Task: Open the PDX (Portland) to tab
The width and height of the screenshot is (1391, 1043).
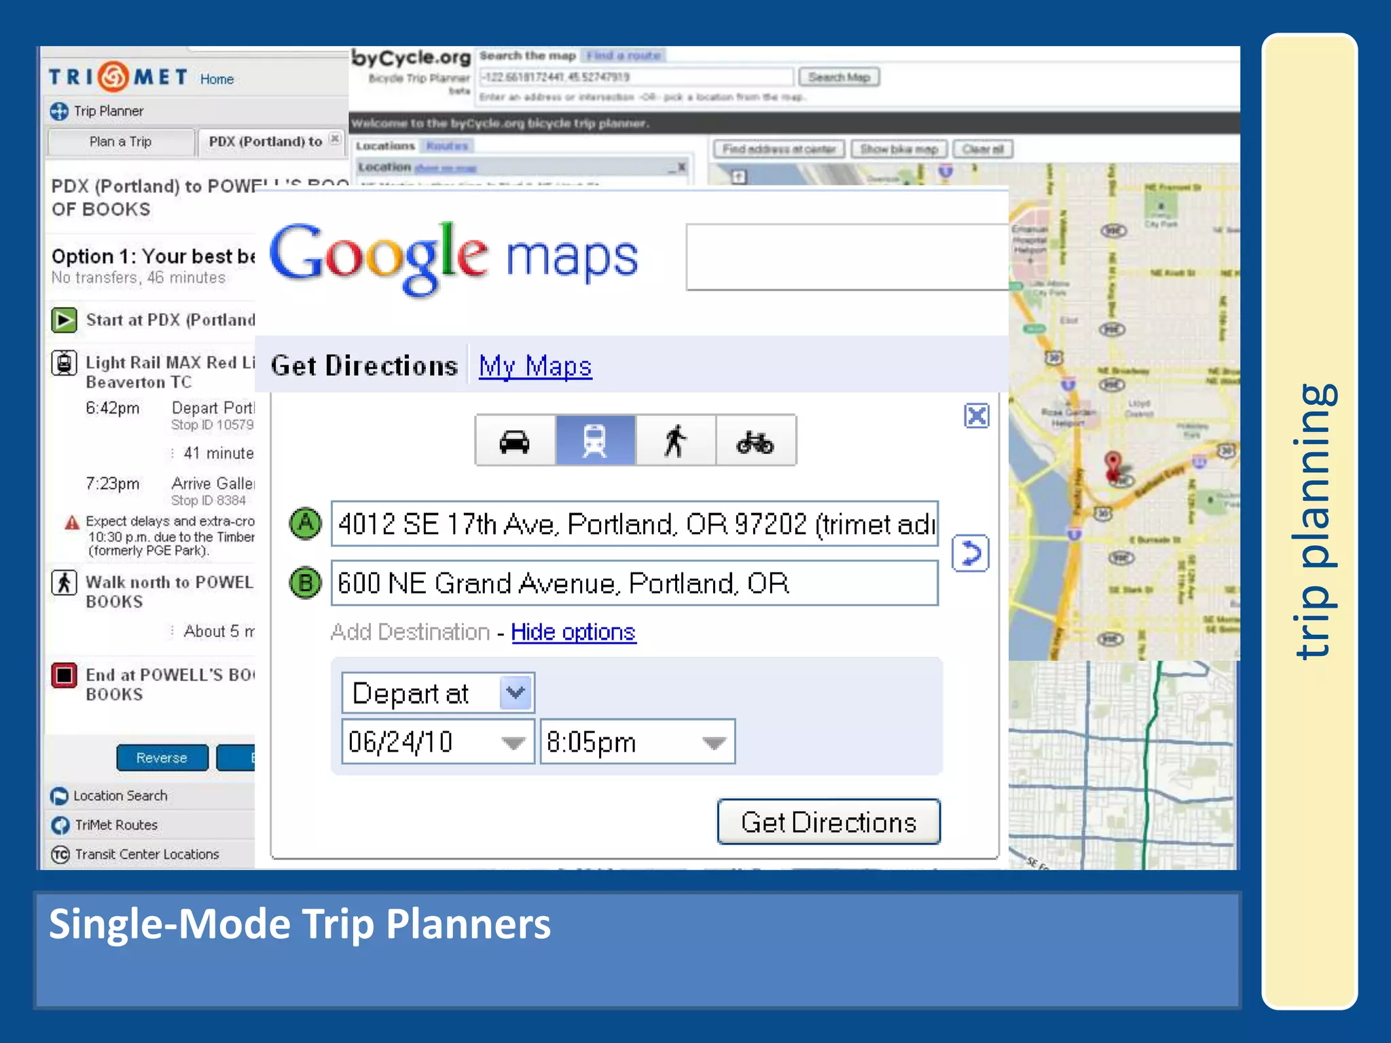Action: click(265, 142)
